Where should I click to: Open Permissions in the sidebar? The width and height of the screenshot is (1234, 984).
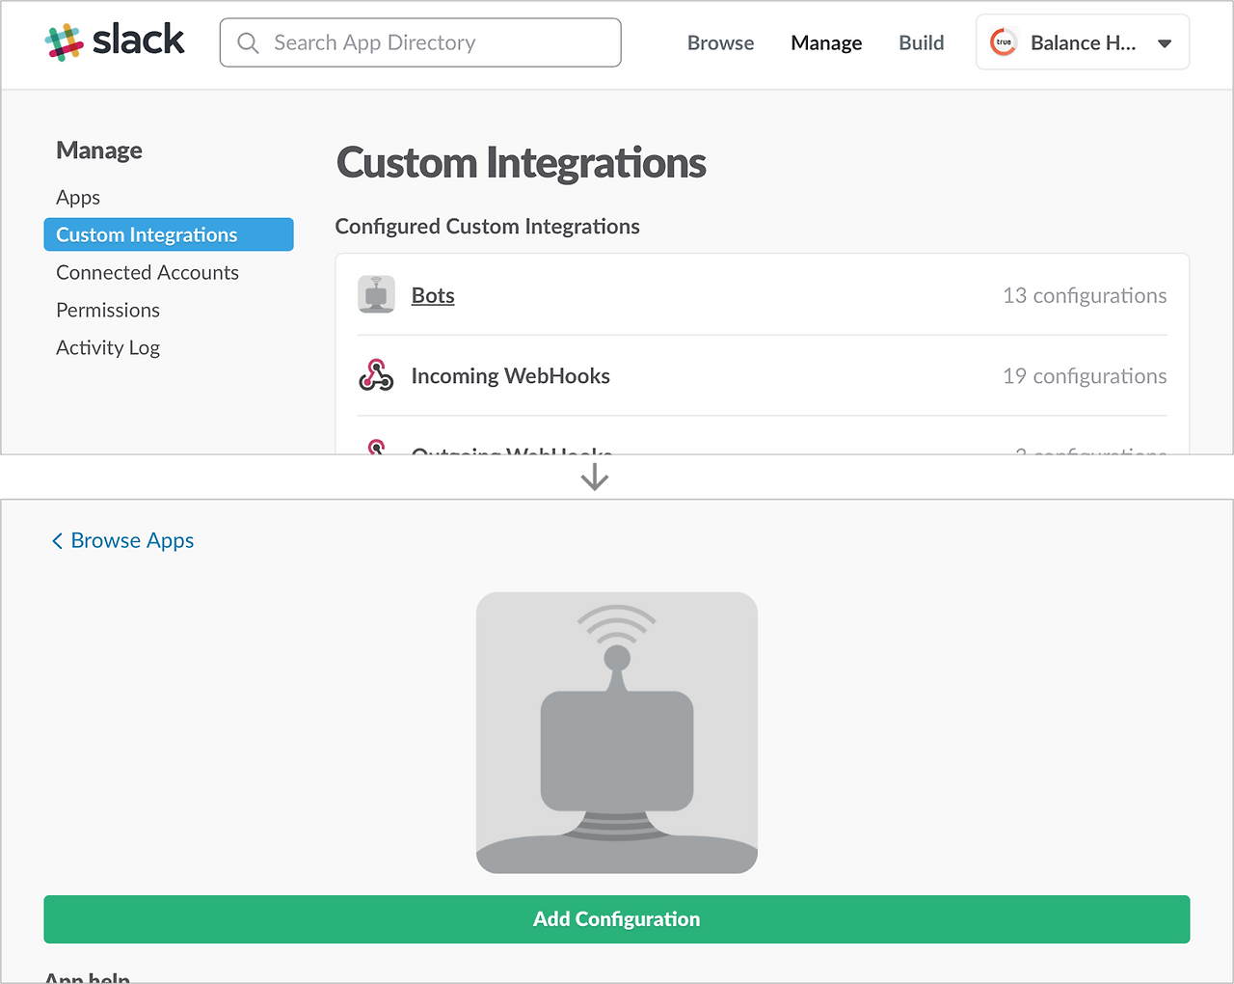pos(108,310)
